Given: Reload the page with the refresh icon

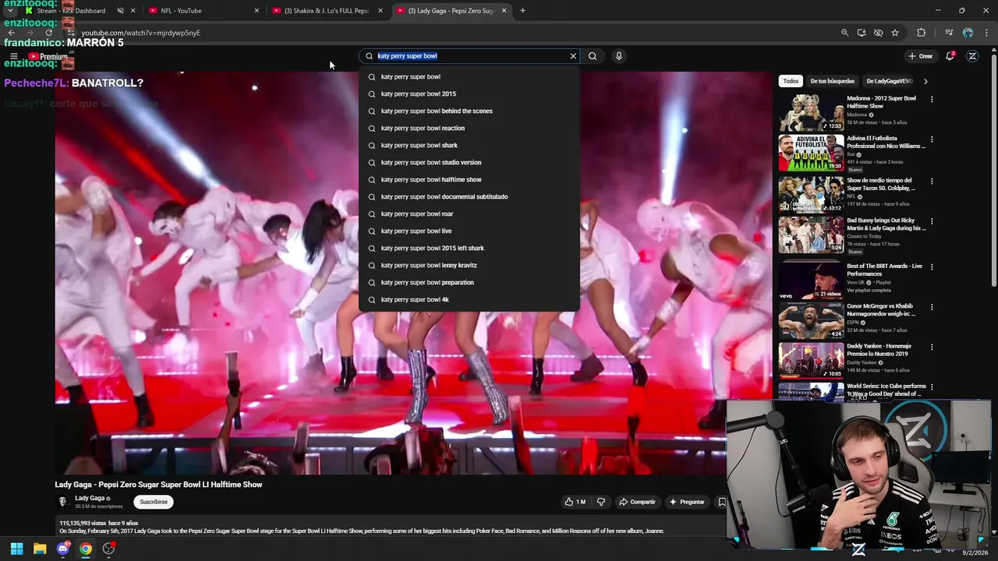Looking at the screenshot, I should point(48,33).
